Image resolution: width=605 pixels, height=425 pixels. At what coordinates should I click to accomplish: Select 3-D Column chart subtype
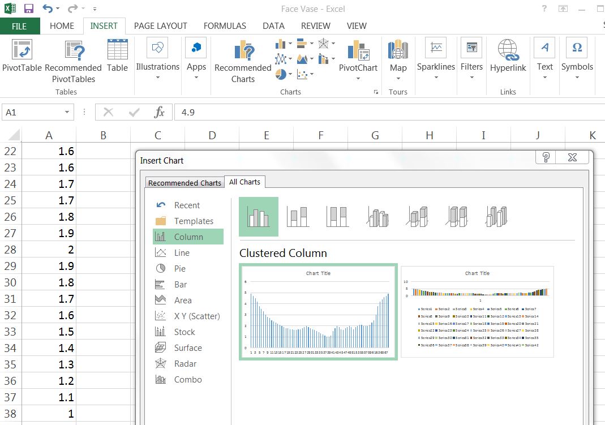pyautogui.click(x=497, y=217)
